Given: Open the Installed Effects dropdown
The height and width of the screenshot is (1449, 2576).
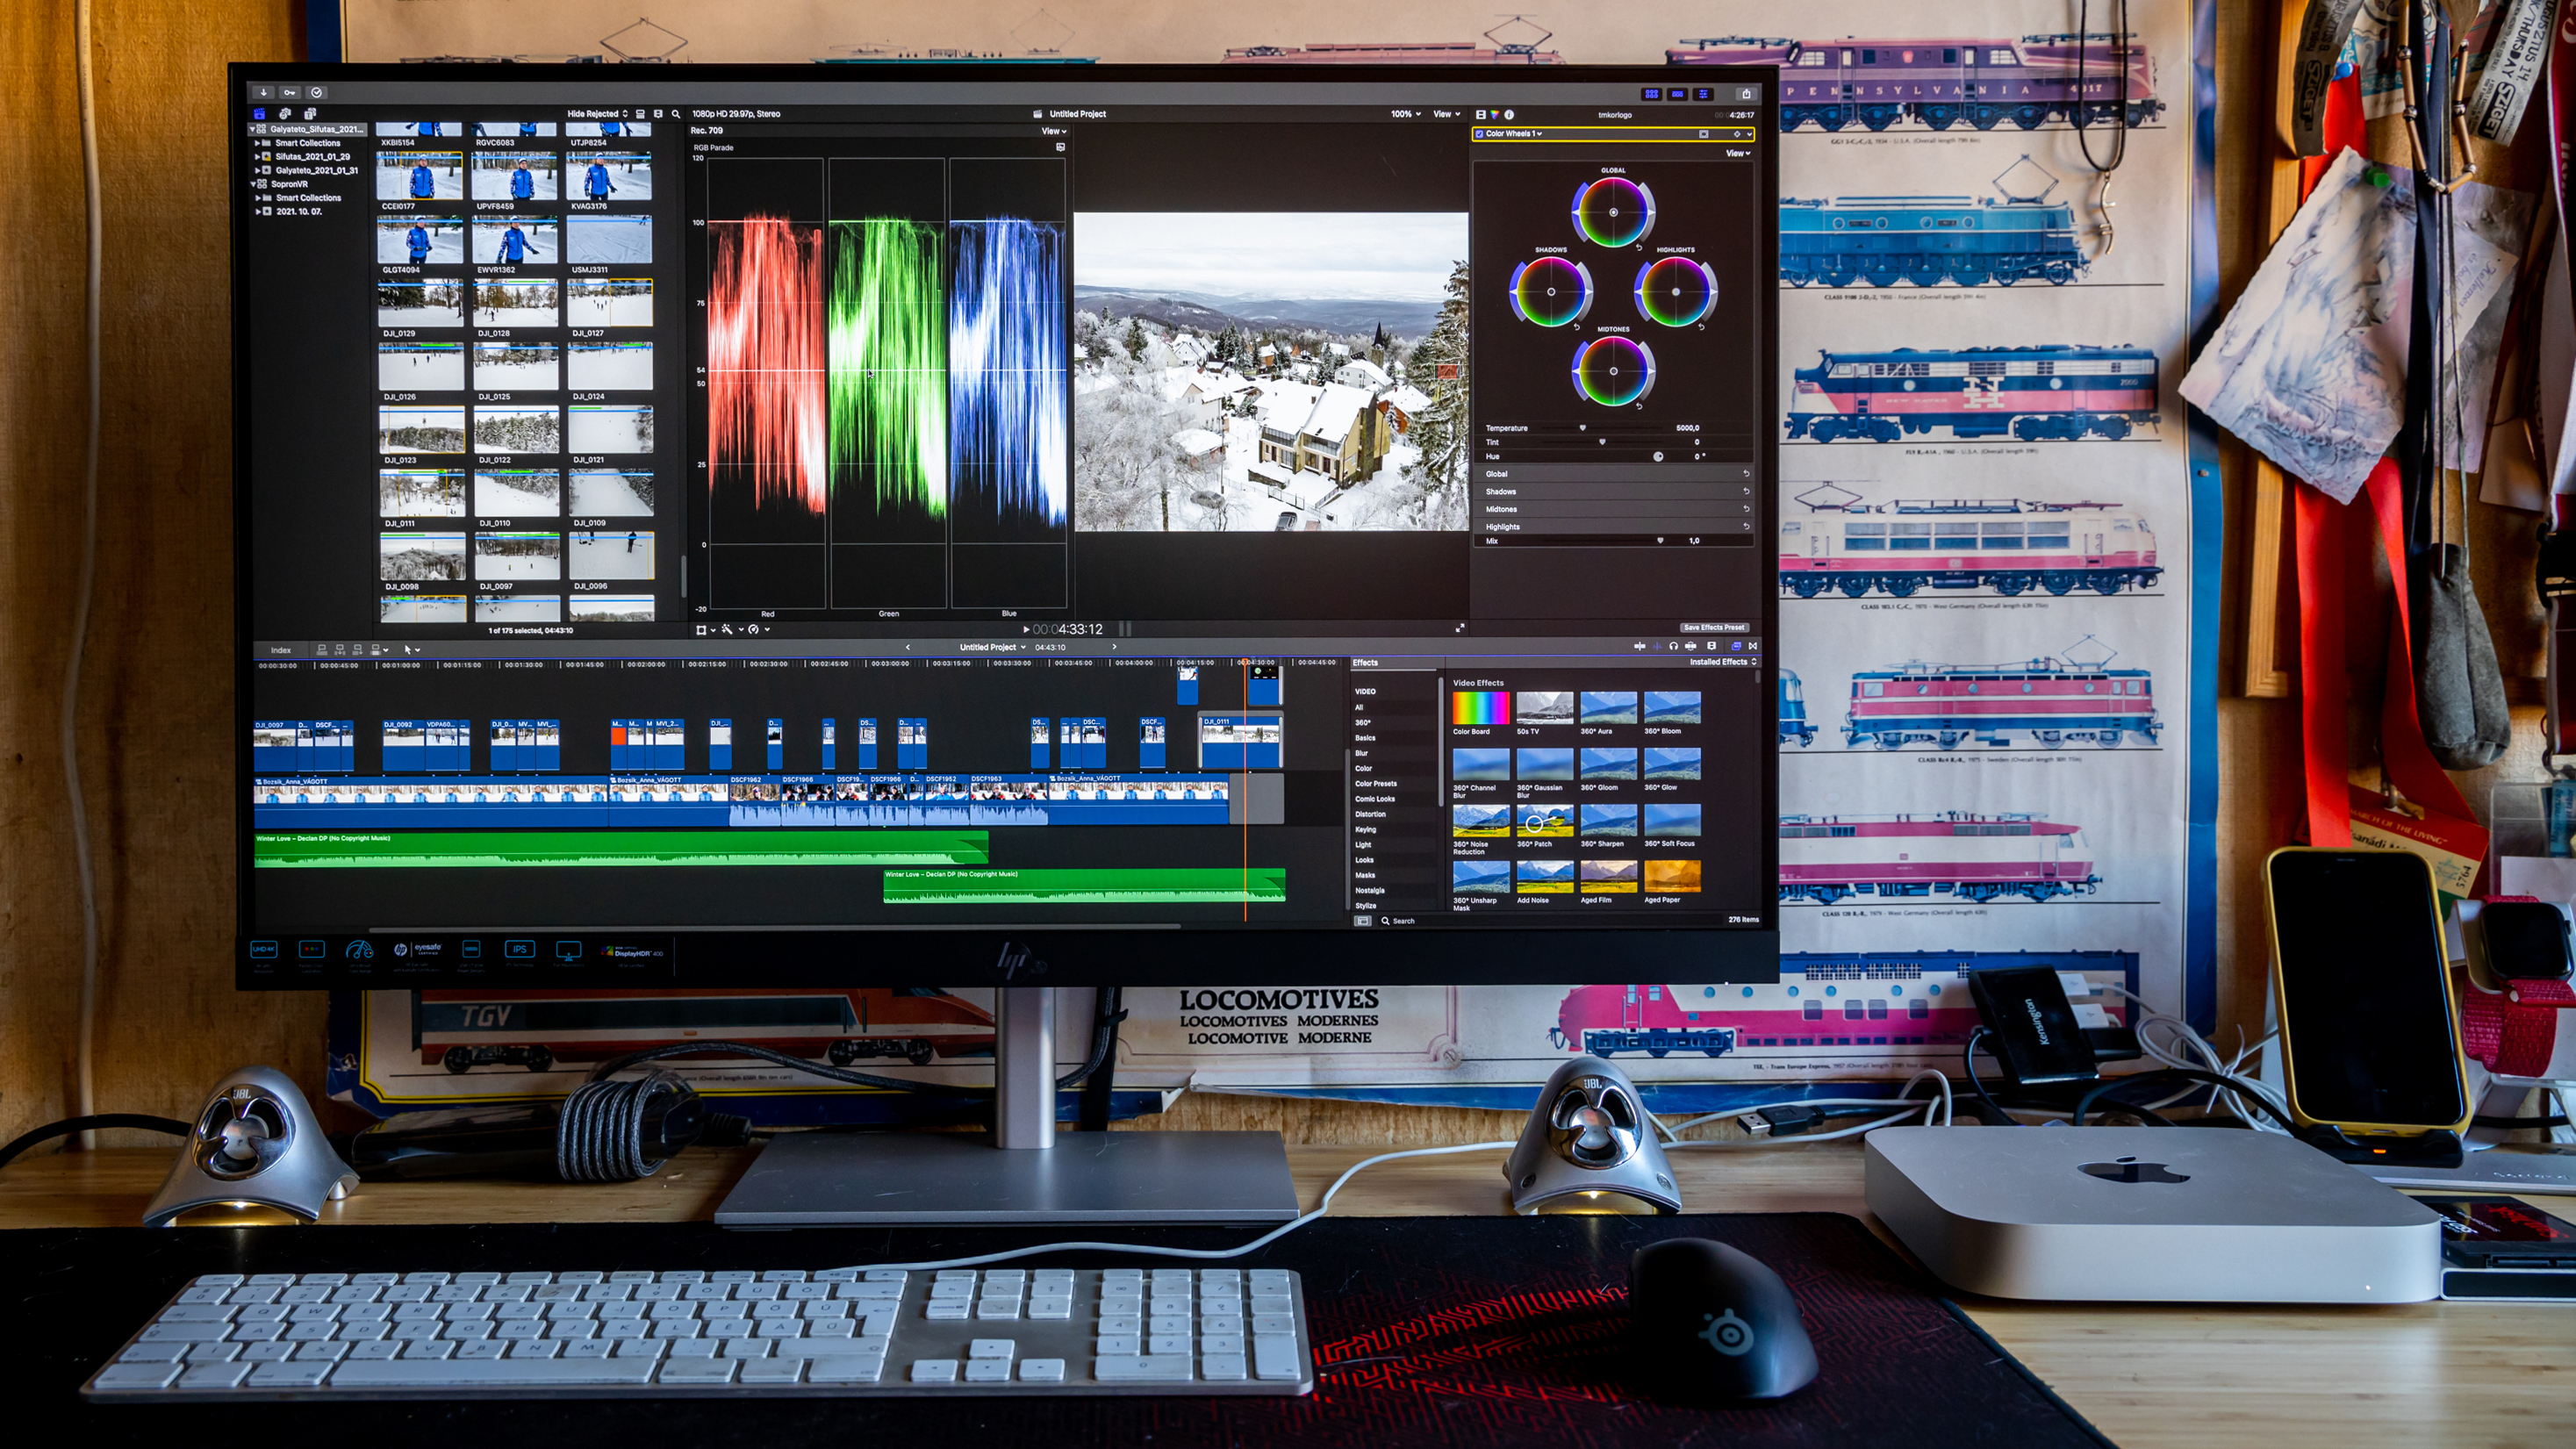Looking at the screenshot, I should tap(1723, 662).
